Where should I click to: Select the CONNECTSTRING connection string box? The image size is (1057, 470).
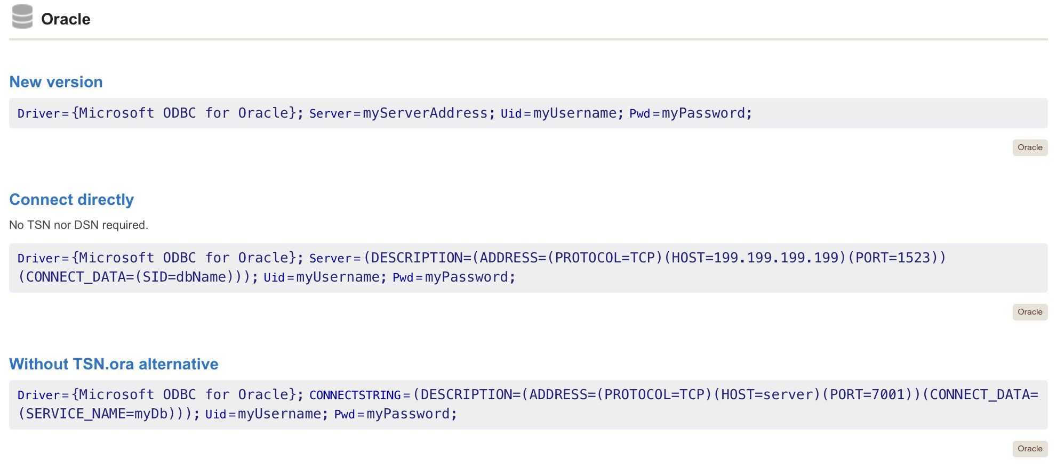pos(528,405)
